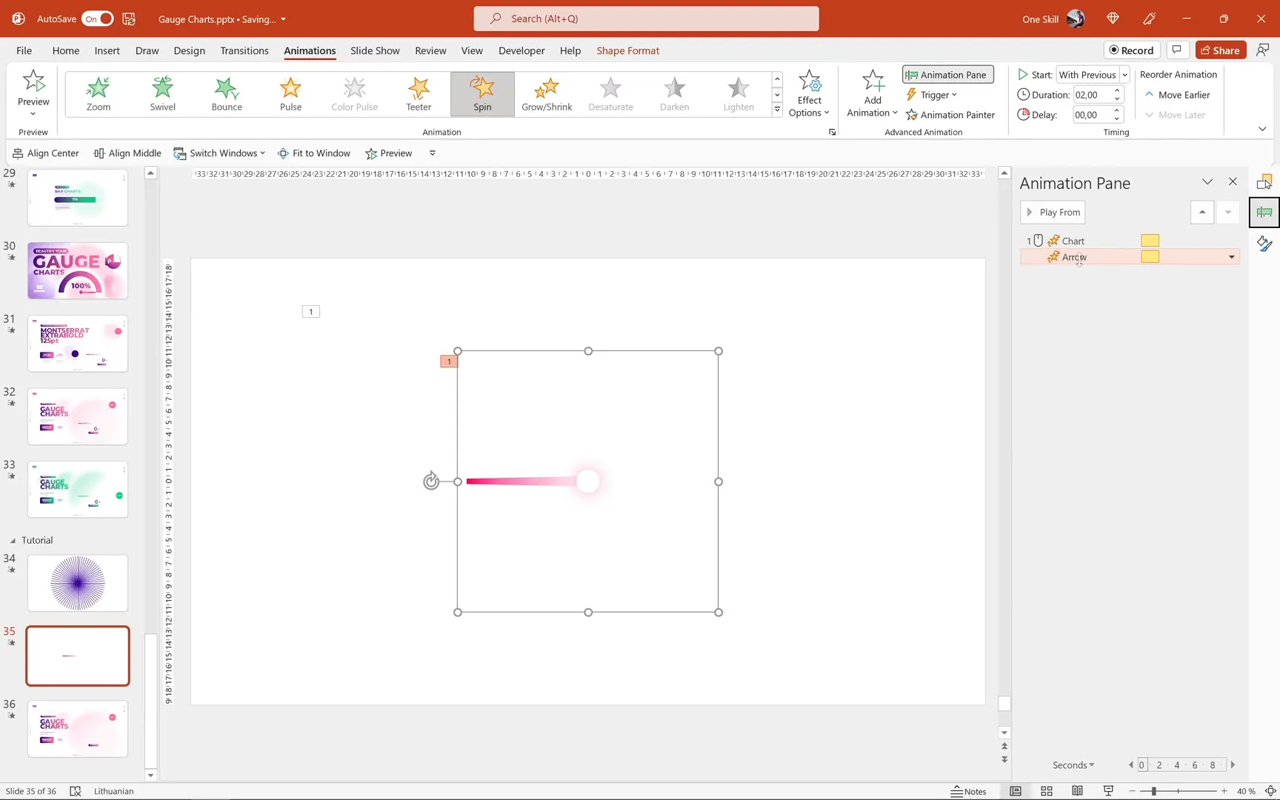Viewport: 1280px width, 800px height.
Task: Switch to Slide Sorter view in status bar
Action: (x=1047, y=791)
